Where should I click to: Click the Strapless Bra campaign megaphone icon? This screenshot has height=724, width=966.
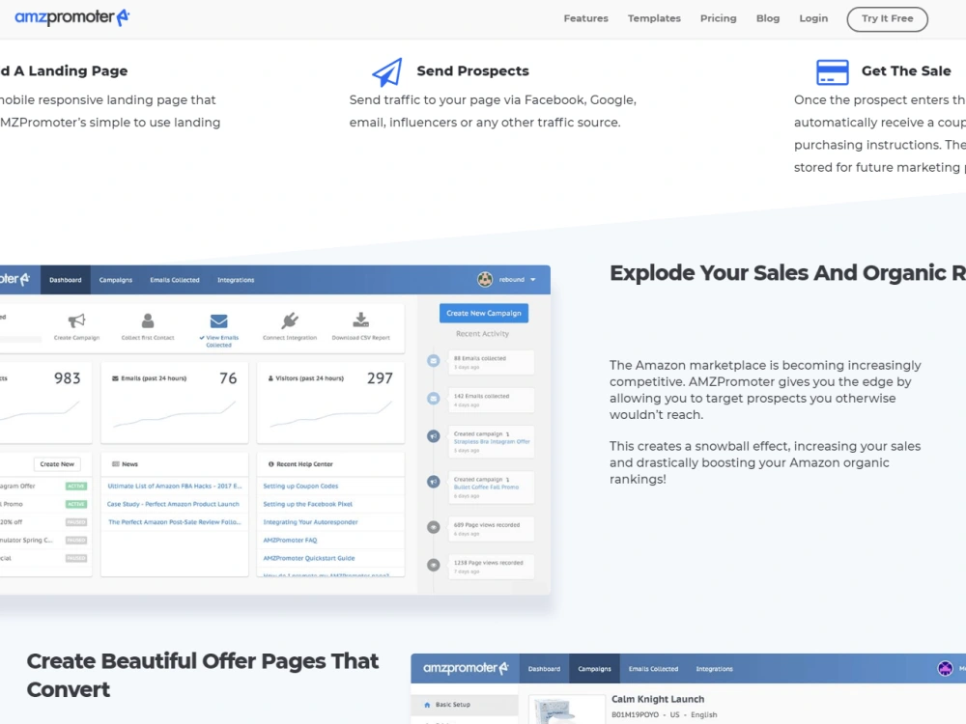point(434,436)
